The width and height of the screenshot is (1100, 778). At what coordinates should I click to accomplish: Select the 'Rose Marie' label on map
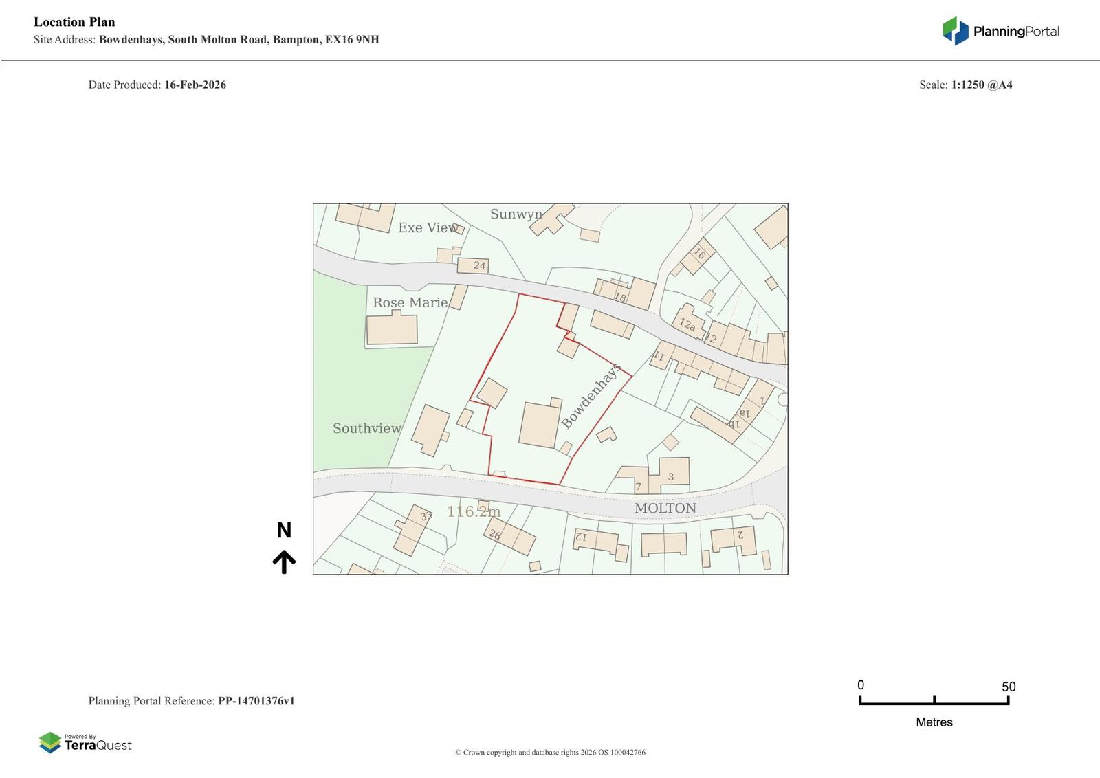(410, 302)
